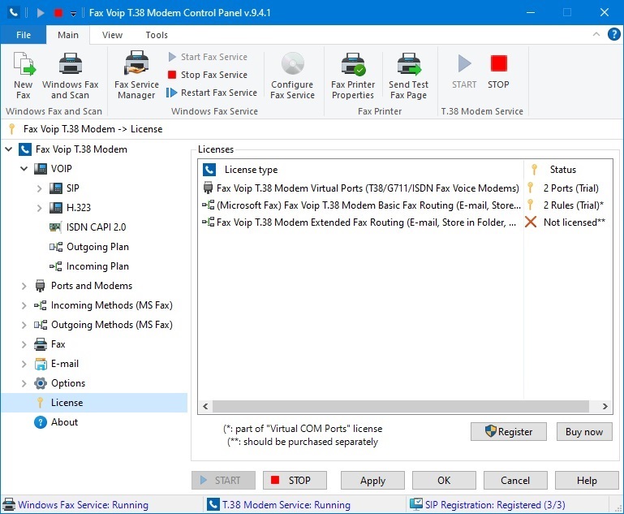Expand the E-mail tree node
The height and width of the screenshot is (514, 624).
click(24, 364)
